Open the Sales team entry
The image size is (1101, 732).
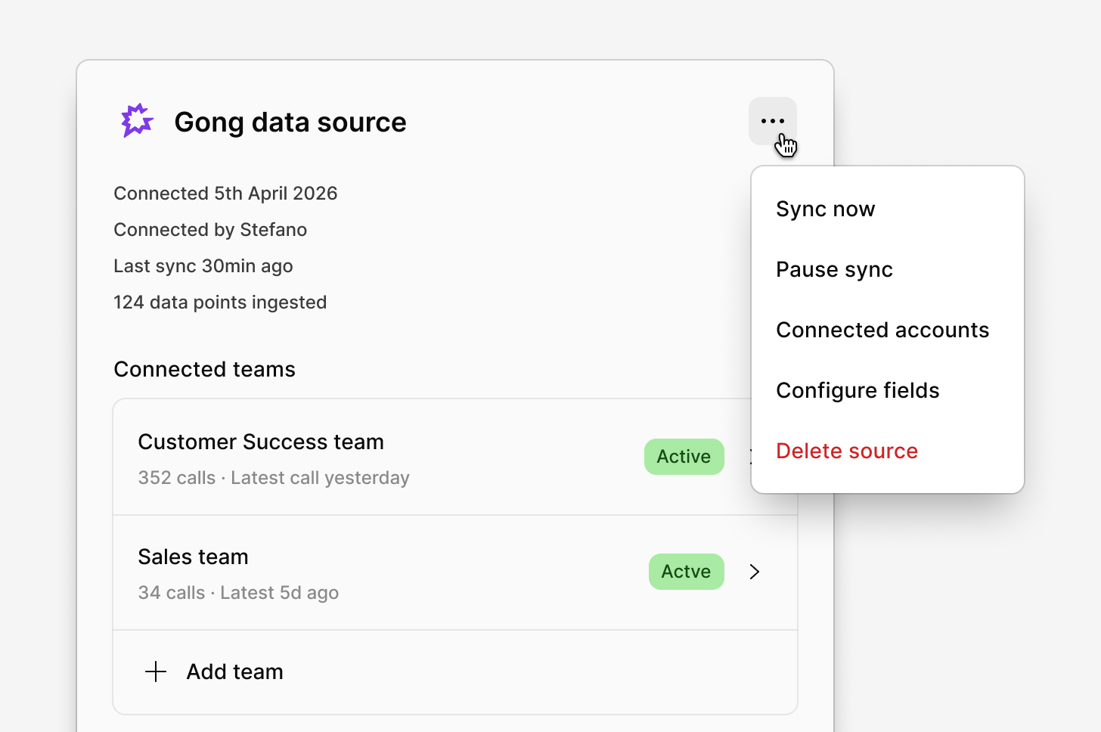455,572
